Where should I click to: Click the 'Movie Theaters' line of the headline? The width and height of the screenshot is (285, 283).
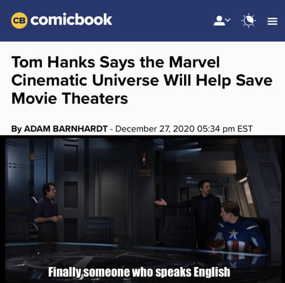(70, 98)
